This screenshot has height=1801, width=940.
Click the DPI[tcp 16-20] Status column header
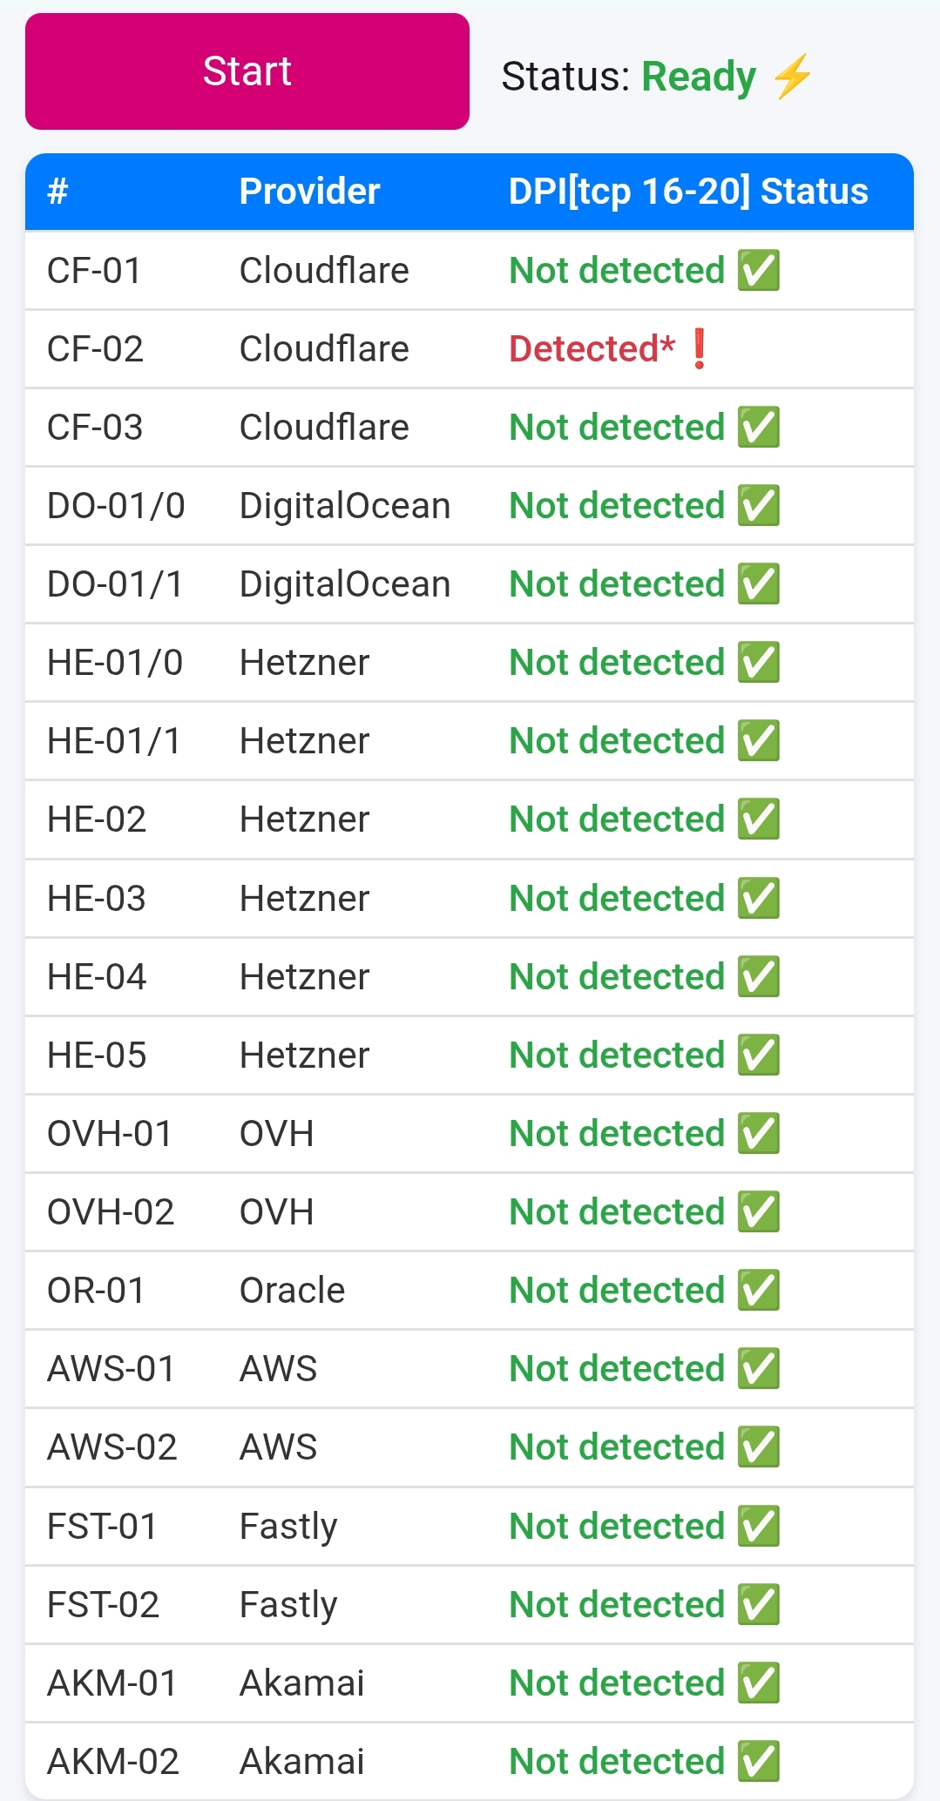click(688, 192)
